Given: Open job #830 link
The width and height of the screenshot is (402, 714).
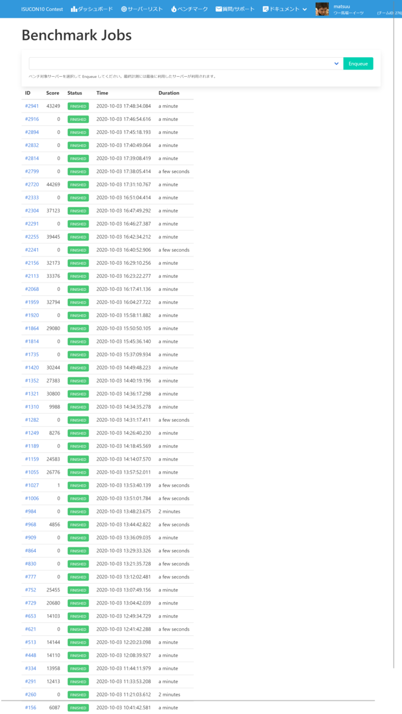Looking at the screenshot, I should point(30,564).
